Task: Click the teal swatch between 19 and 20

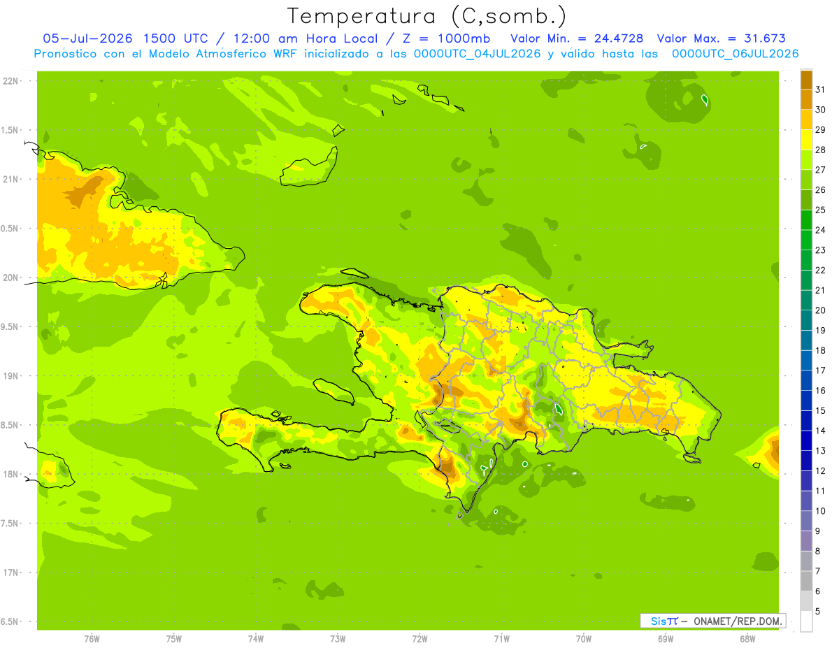Action: tap(807, 320)
